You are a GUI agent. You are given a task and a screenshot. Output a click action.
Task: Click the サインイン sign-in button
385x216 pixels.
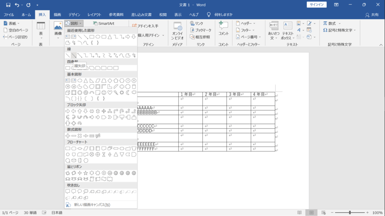[317, 4]
